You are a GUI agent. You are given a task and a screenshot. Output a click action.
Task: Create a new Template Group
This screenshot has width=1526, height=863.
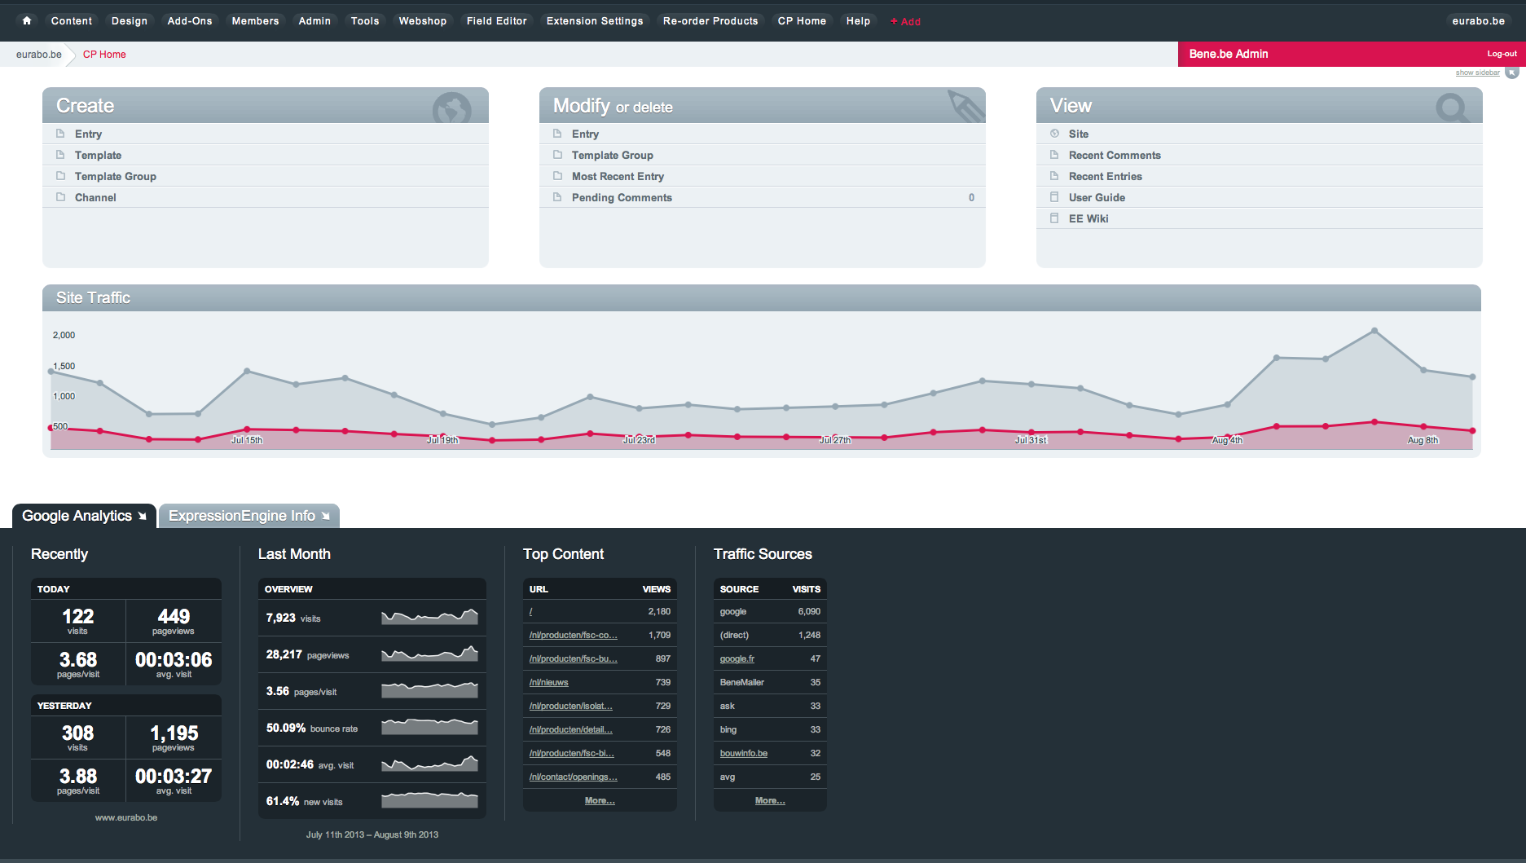click(x=115, y=176)
